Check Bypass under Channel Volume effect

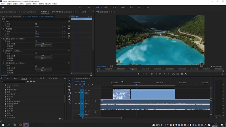click(36, 31)
